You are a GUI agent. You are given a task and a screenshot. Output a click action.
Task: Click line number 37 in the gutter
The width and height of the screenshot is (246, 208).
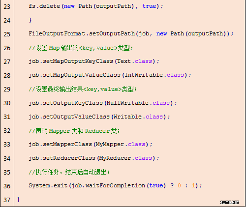tap(7, 200)
